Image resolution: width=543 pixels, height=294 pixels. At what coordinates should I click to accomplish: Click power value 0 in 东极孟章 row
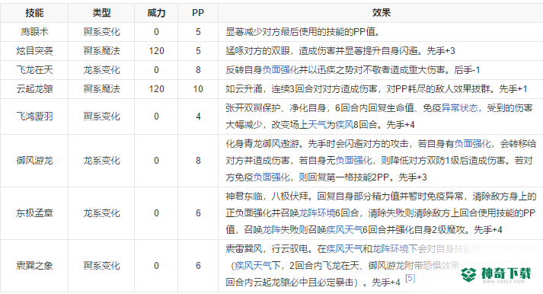point(157,213)
